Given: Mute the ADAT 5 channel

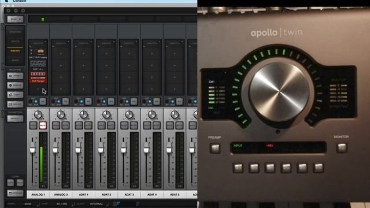Looking at the screenshot, I should pyautogui.click(x=179, y=125).
